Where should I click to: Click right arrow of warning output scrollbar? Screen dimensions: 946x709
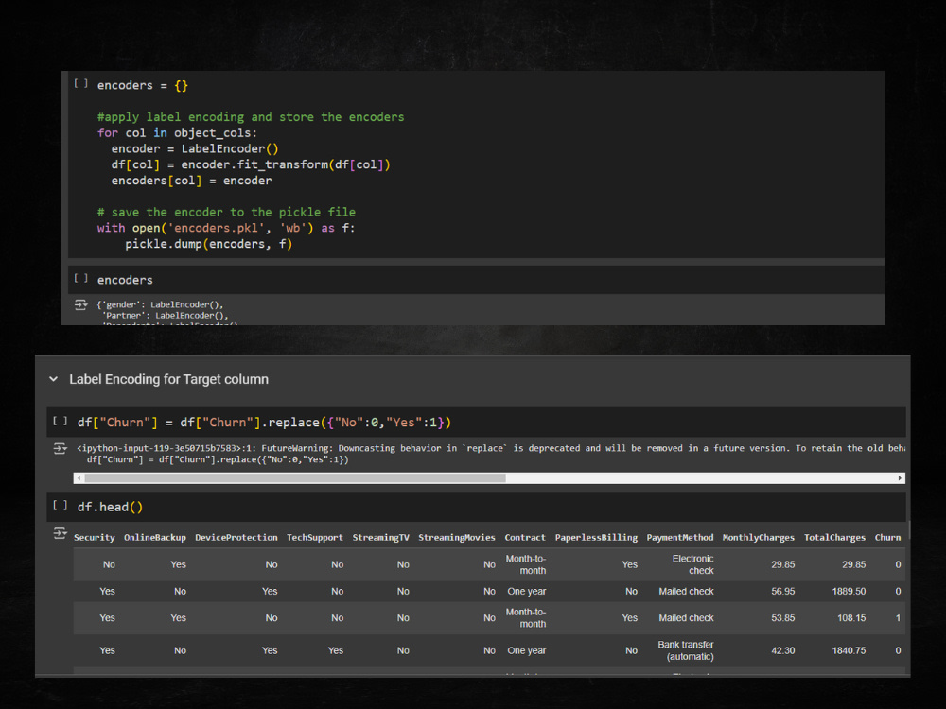pos(900,478)
